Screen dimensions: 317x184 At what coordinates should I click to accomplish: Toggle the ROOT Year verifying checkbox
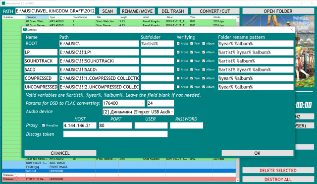pyautogui.click(x=192, y=44)
